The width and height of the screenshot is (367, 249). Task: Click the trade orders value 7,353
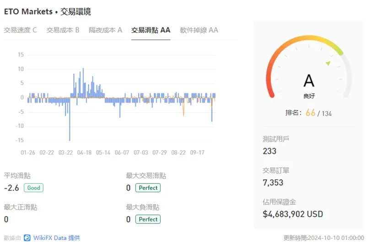coord(273,183)
